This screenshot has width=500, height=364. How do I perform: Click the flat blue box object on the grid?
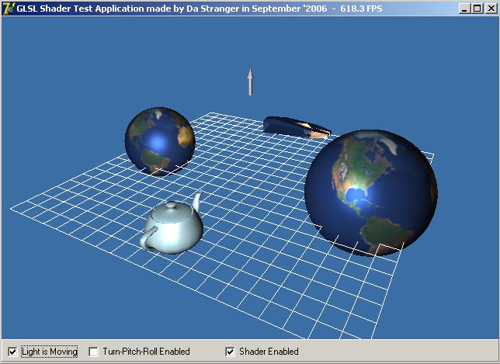point(297,127)
